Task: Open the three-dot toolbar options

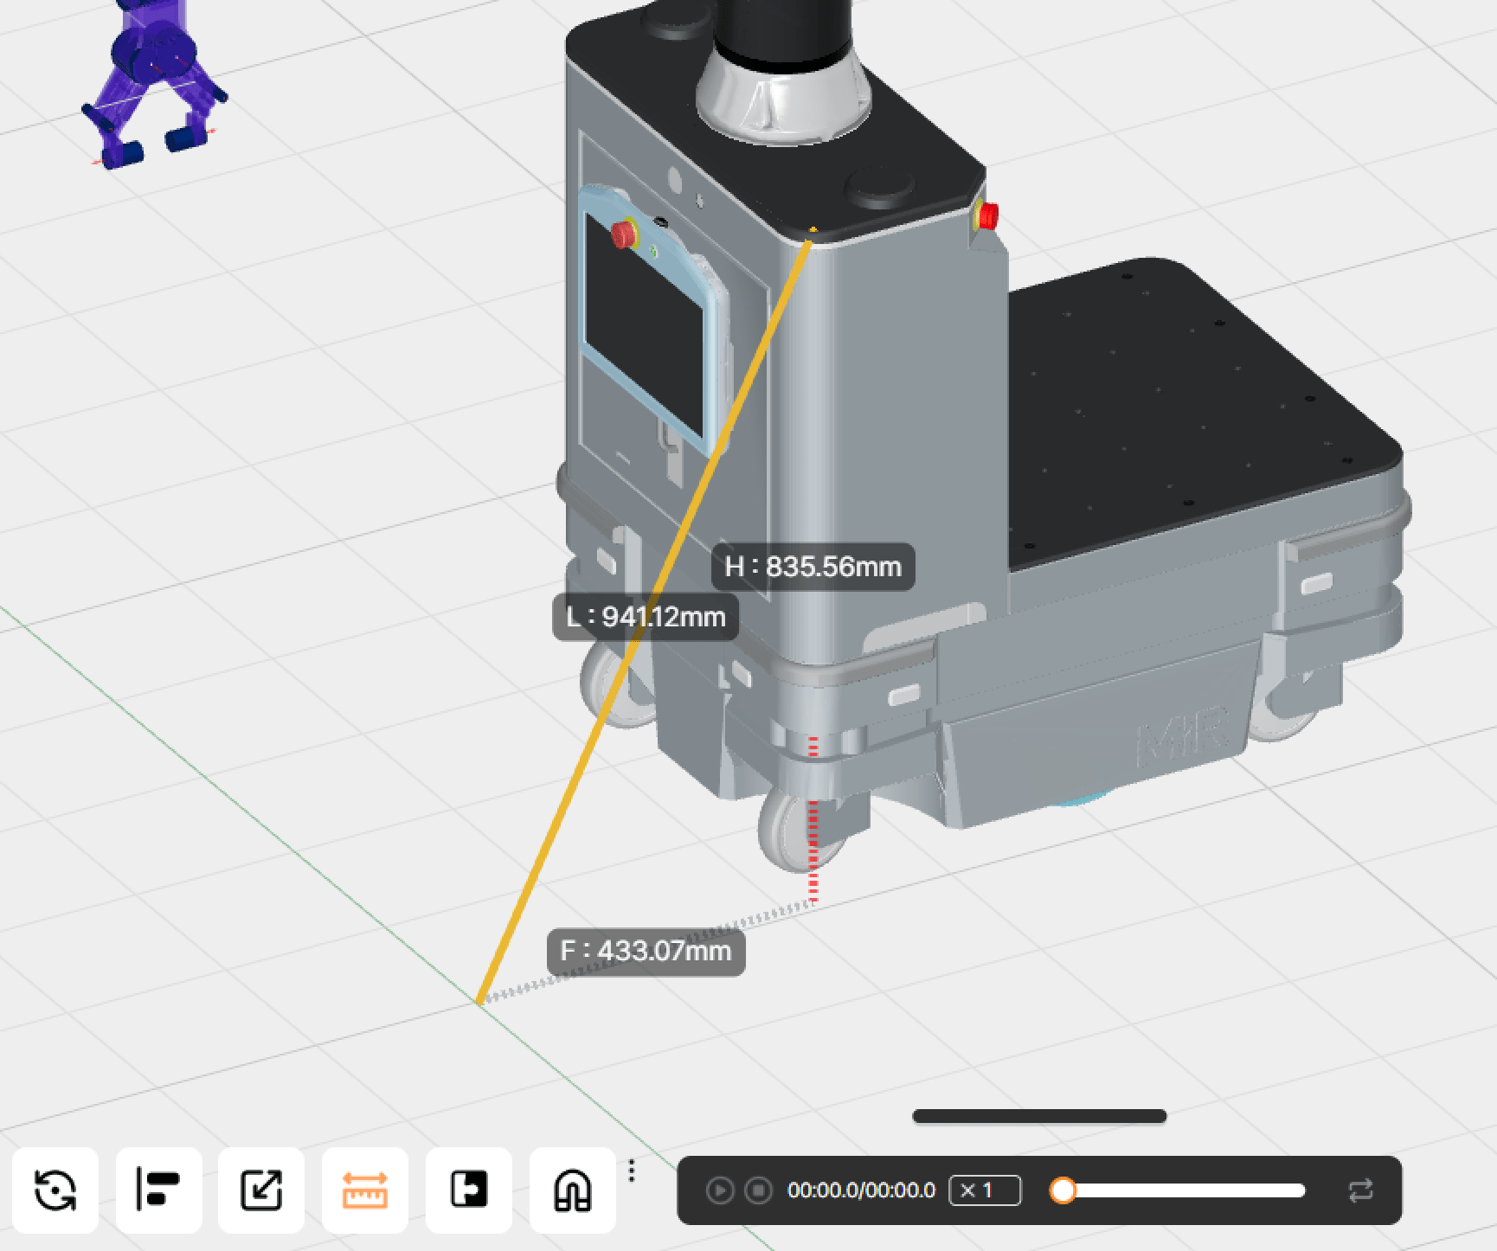Action: tap(632, 1171)
